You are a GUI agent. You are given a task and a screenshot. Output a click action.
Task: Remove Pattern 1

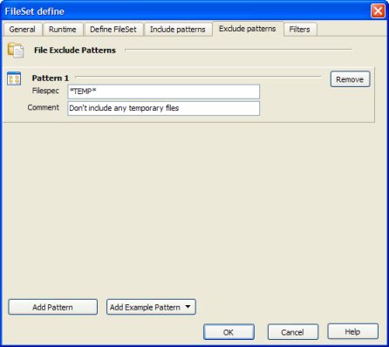click(x=350, y=79)
